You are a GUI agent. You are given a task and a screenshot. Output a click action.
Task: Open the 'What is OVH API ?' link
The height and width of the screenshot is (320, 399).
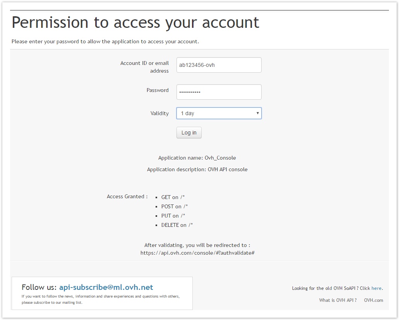(338, 300)
